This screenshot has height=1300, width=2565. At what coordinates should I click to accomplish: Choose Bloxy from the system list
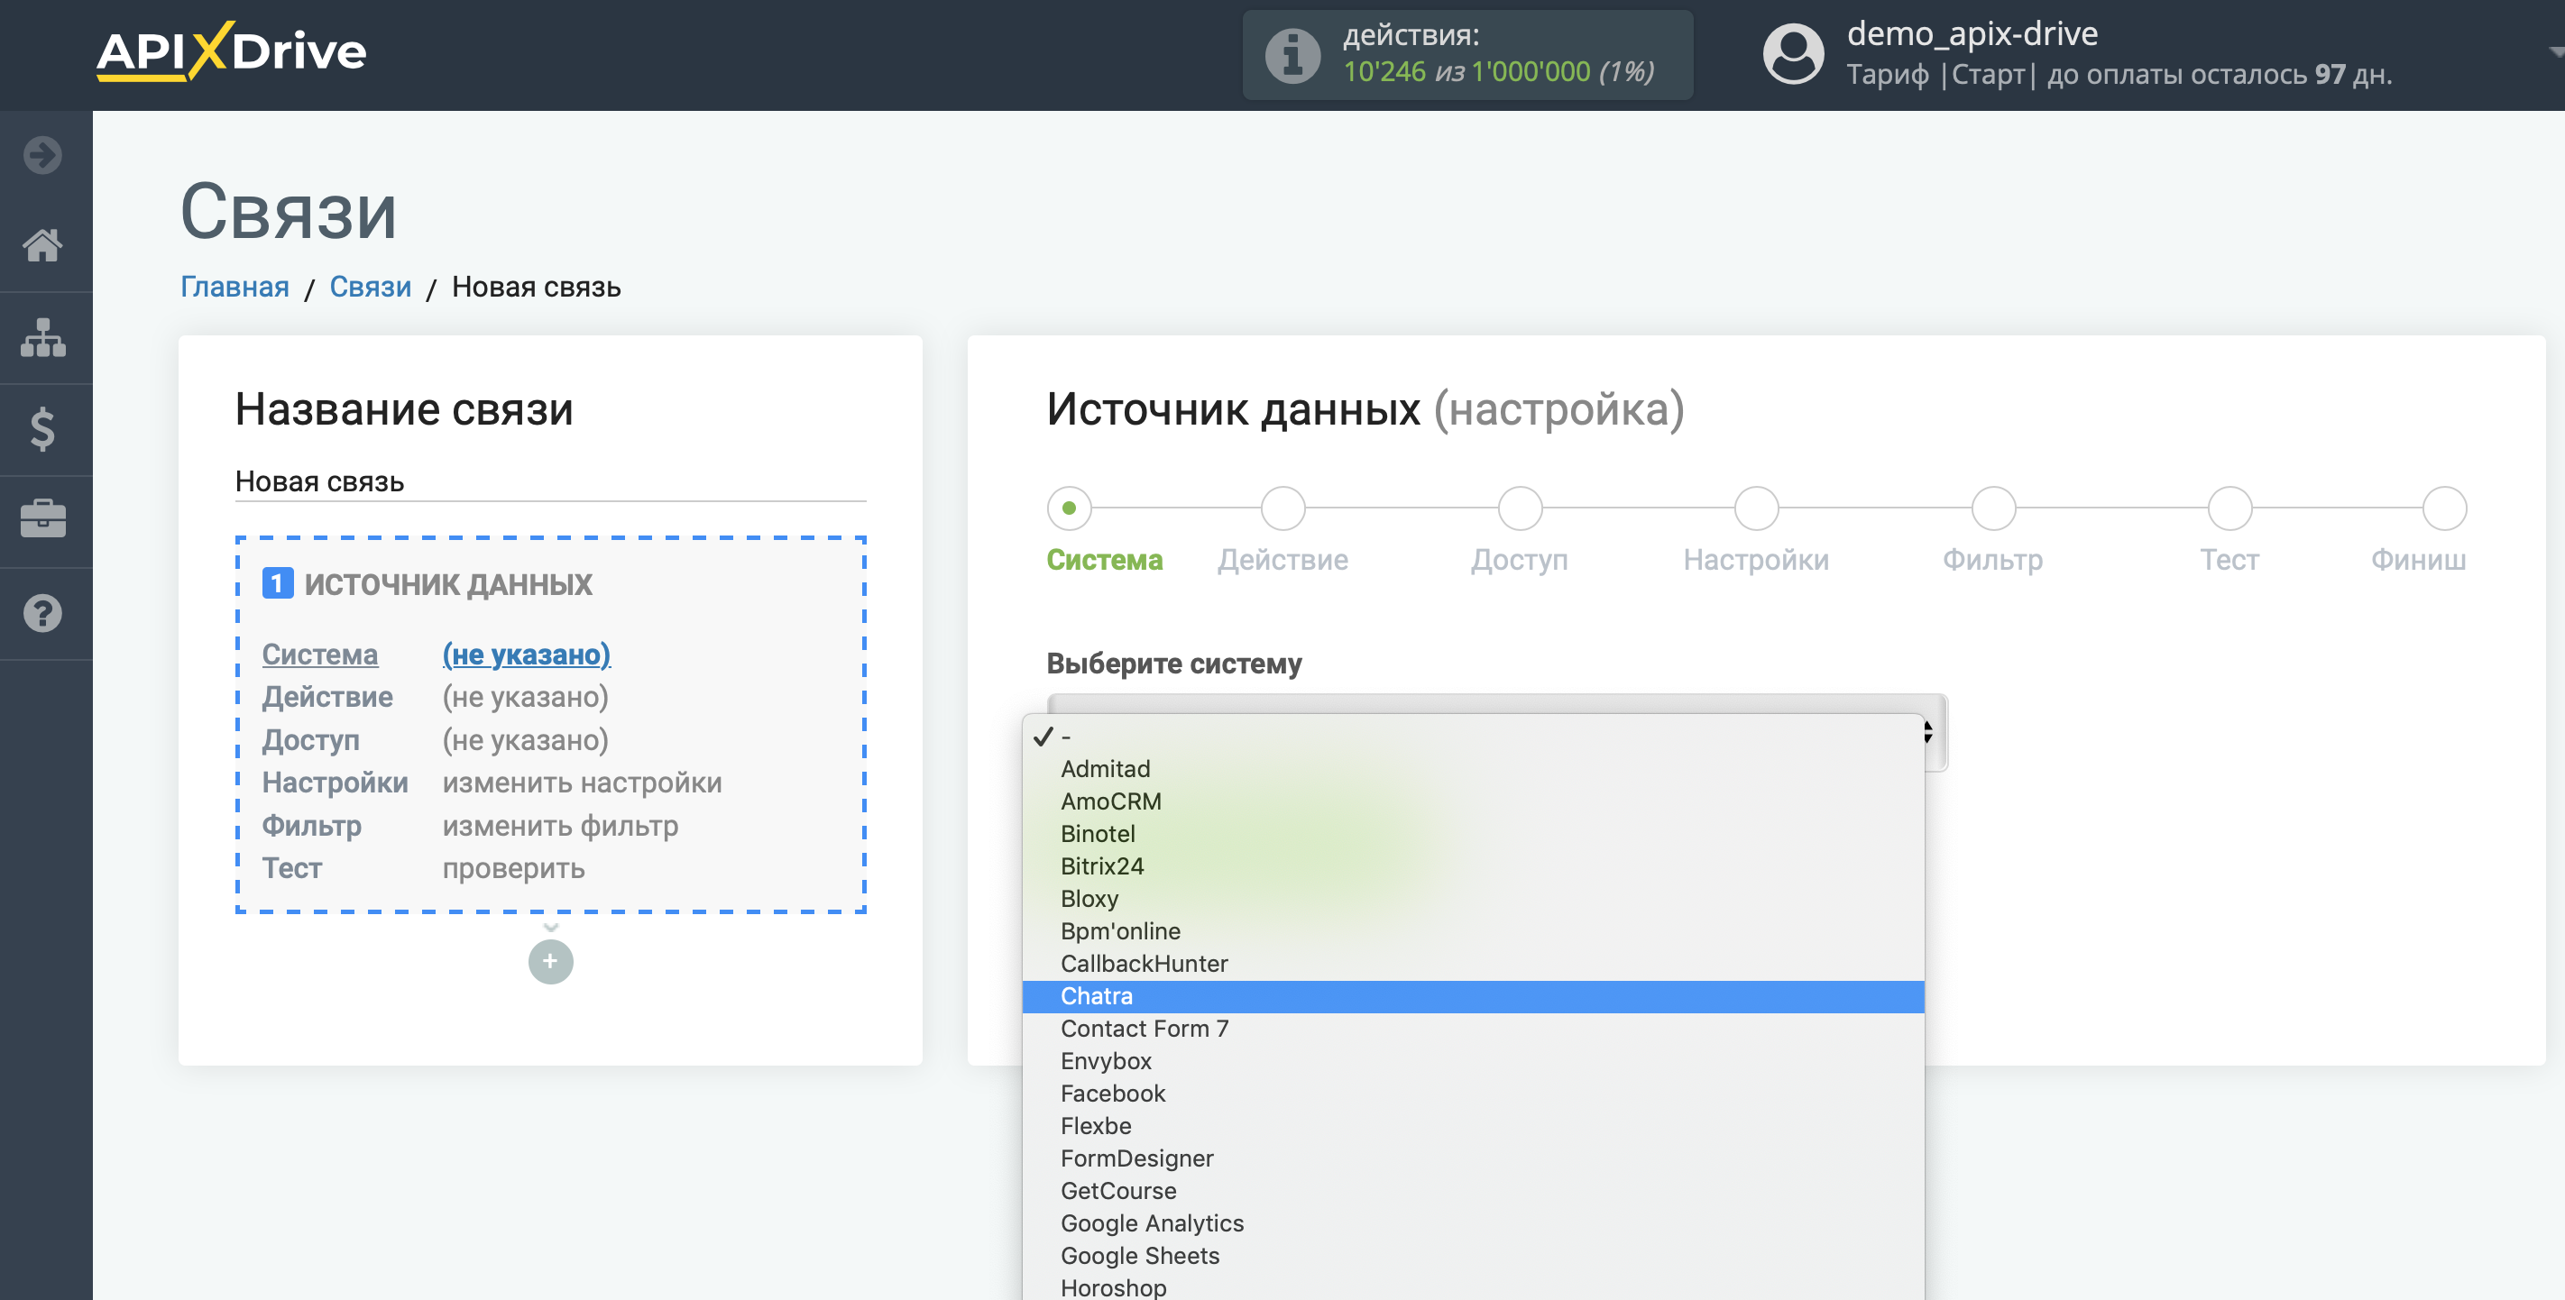coord(1474,900)
